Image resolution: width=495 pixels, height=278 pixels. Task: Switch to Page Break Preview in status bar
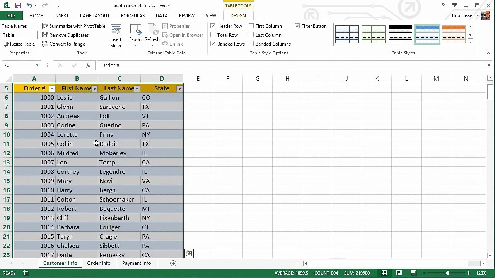coord(413,273)
